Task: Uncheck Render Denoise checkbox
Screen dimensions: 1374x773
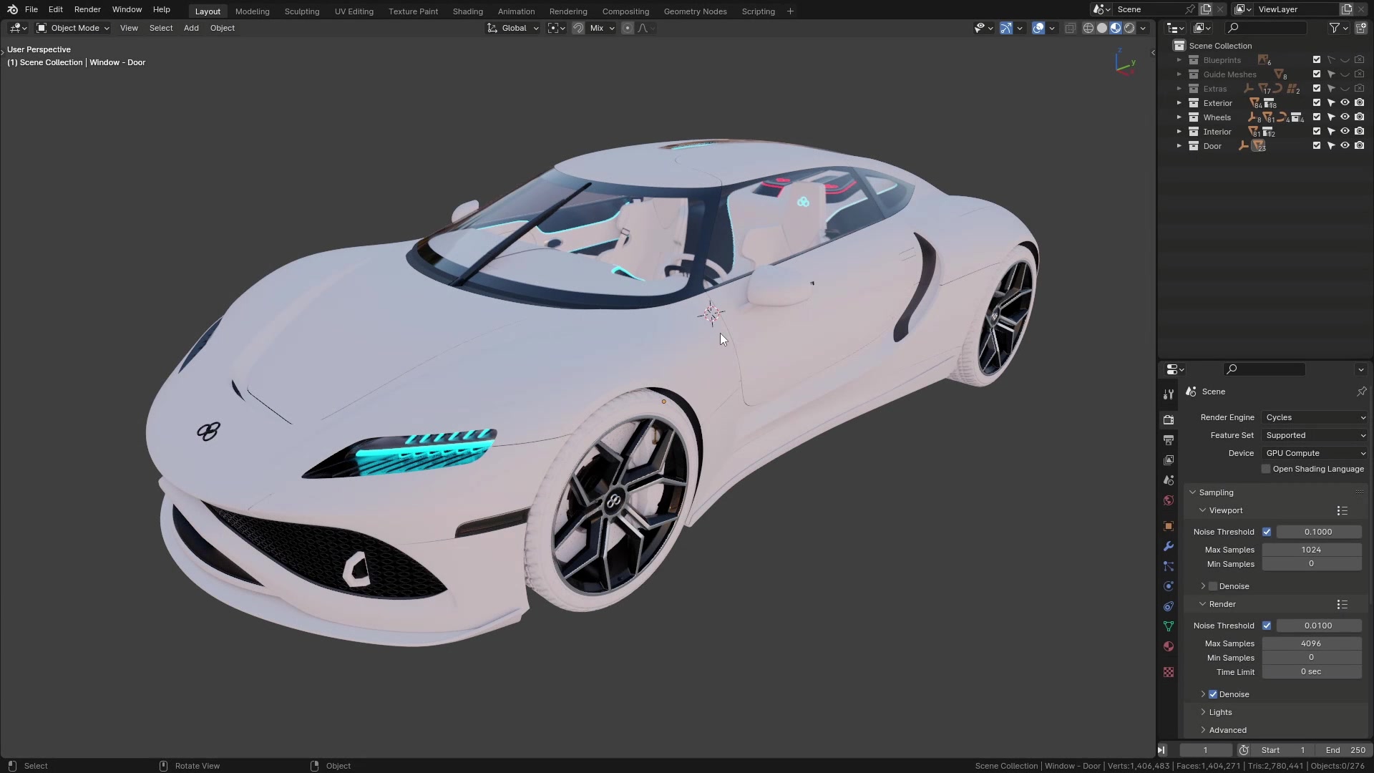Action: 1213,694
